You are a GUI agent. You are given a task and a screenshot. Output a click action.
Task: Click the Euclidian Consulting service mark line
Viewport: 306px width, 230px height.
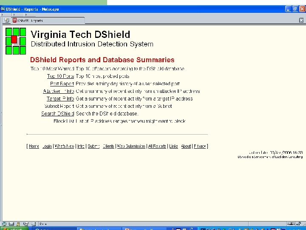270,157
